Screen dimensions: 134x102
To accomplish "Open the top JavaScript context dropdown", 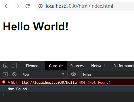I will pos(43,74).
